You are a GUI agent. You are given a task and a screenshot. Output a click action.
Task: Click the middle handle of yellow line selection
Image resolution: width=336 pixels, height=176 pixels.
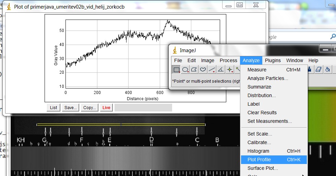click(121, 125)
